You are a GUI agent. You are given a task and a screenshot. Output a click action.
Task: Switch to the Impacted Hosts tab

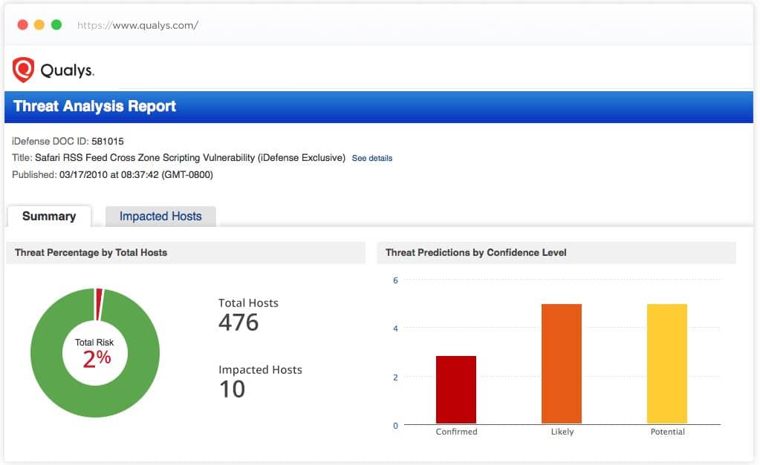point(160,217)
